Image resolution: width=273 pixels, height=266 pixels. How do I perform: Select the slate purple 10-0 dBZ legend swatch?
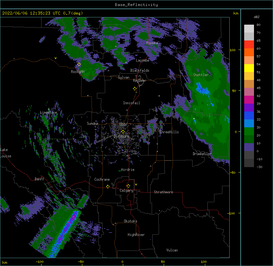pos(249,147)
